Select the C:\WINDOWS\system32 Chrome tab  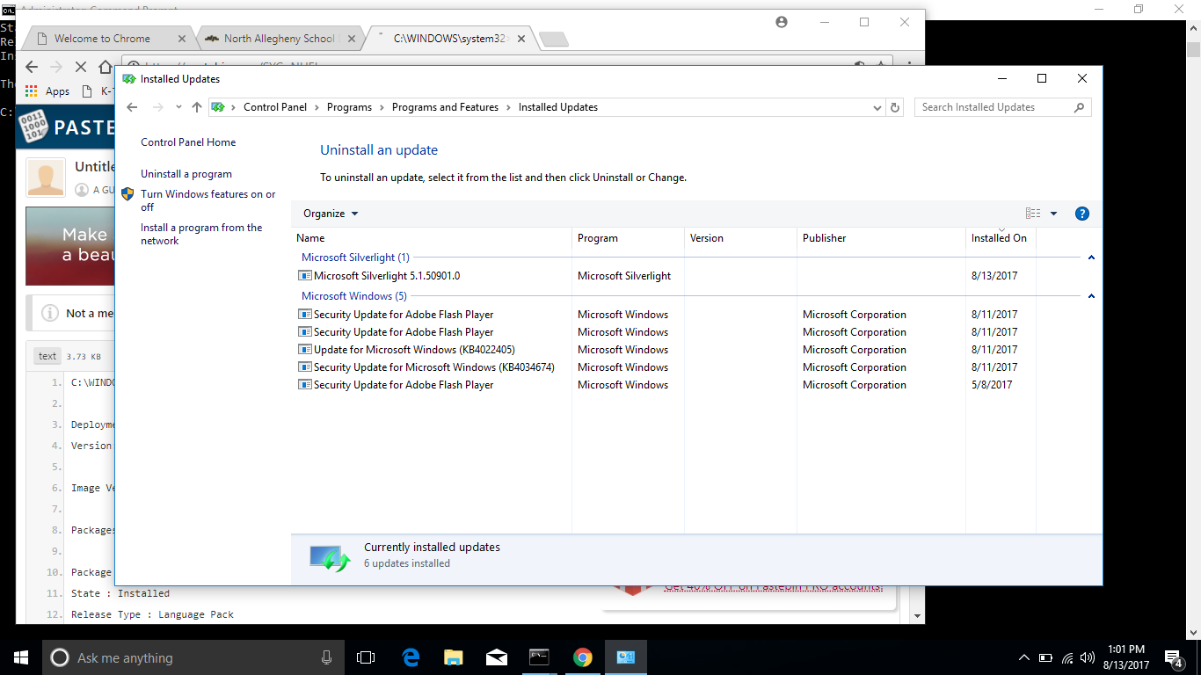(450, 39)
